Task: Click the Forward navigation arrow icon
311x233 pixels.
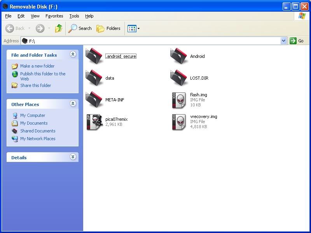Action: coord(40,28)
